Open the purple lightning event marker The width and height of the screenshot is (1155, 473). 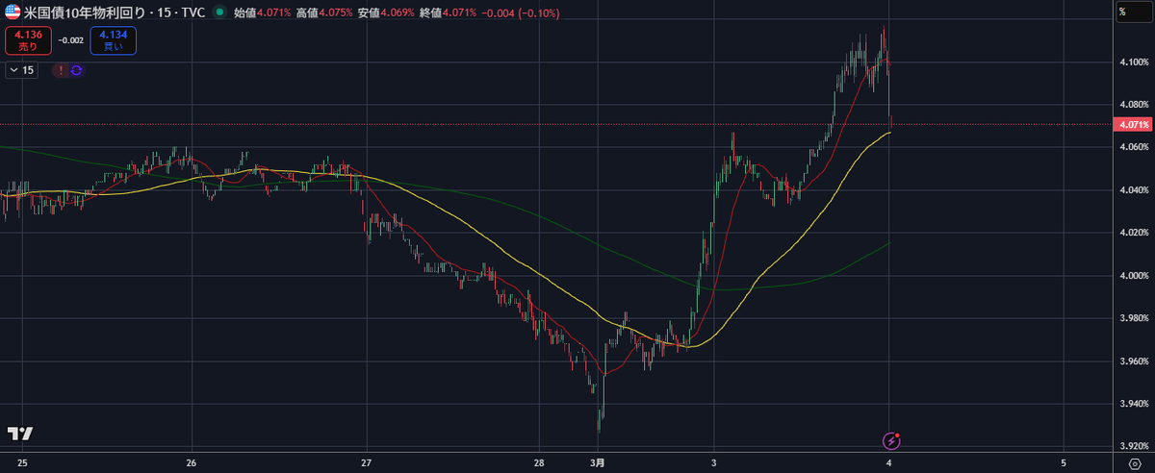(892, 441)
